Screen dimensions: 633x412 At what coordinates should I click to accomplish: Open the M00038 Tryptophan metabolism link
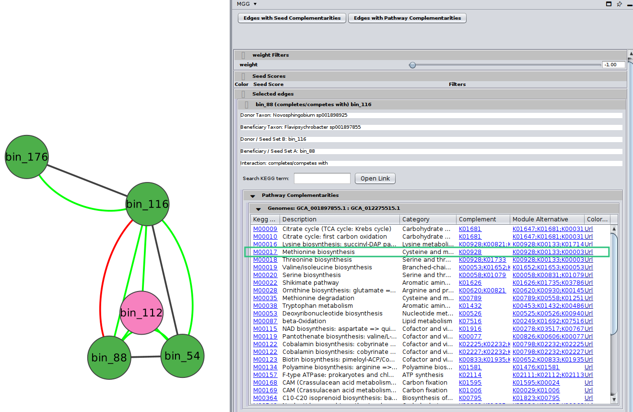coord(265,306)
